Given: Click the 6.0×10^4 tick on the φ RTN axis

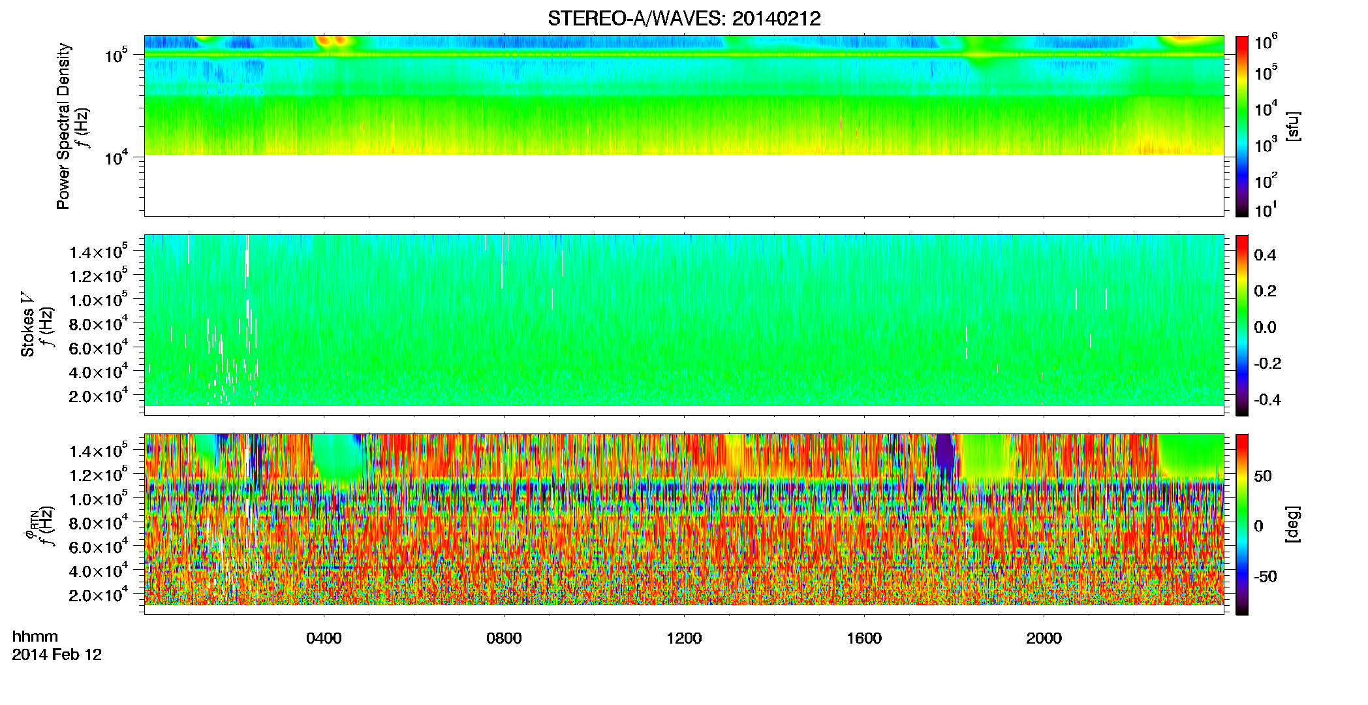Looking at the screenshot, I should point(99,546).
